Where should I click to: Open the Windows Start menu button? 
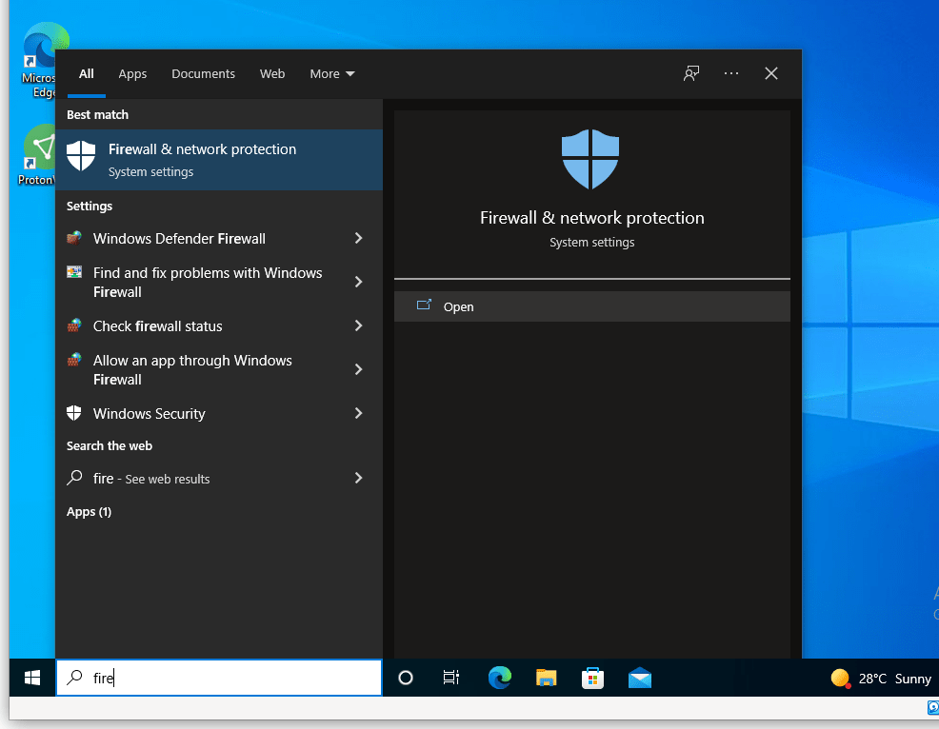click(x=32, y=678)
